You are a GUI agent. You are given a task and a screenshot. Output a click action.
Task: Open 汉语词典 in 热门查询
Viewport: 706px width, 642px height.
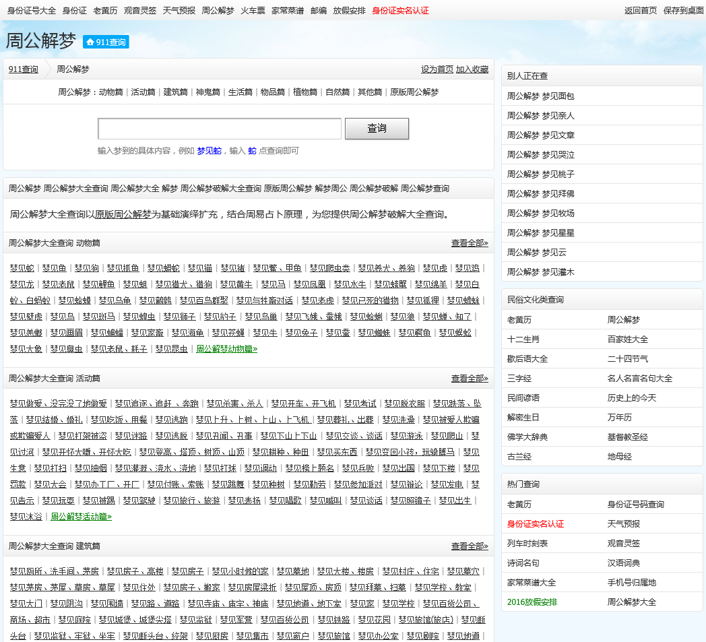(x=624, y=563)
